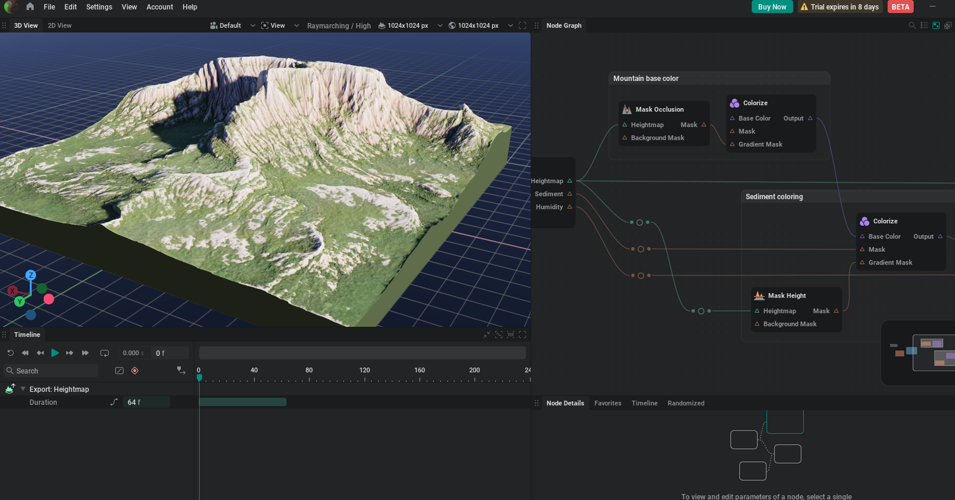Click the Z axis gizmo handle
Image resolution: width=955 pixels, height=500 pixels.
(31, 275)
